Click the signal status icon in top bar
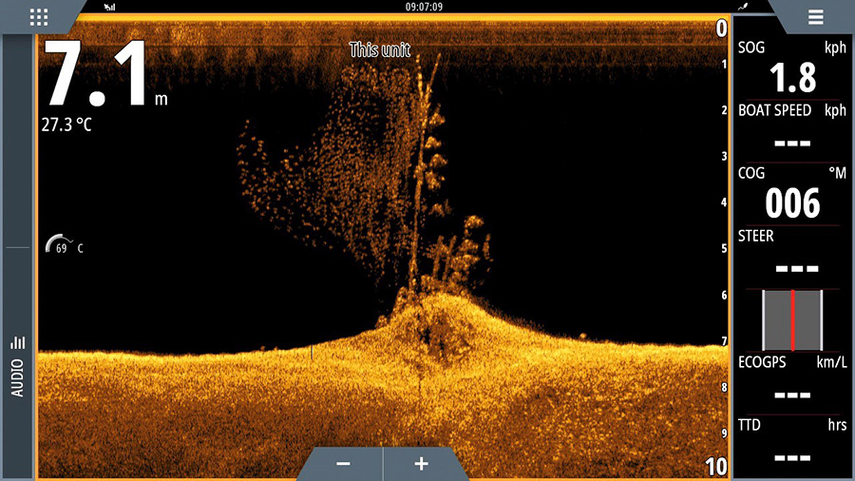The width and height of the screenshot is (855, 481). [110, 7]
